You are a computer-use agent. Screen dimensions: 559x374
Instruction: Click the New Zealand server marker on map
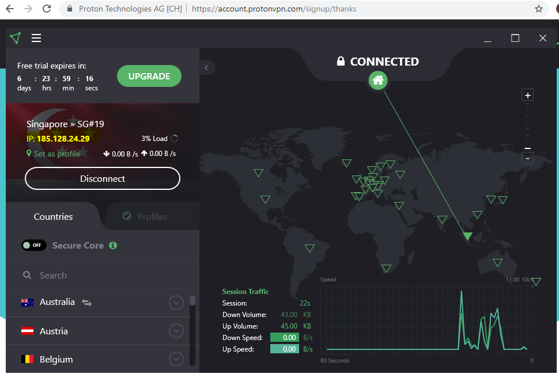(536, 282)
